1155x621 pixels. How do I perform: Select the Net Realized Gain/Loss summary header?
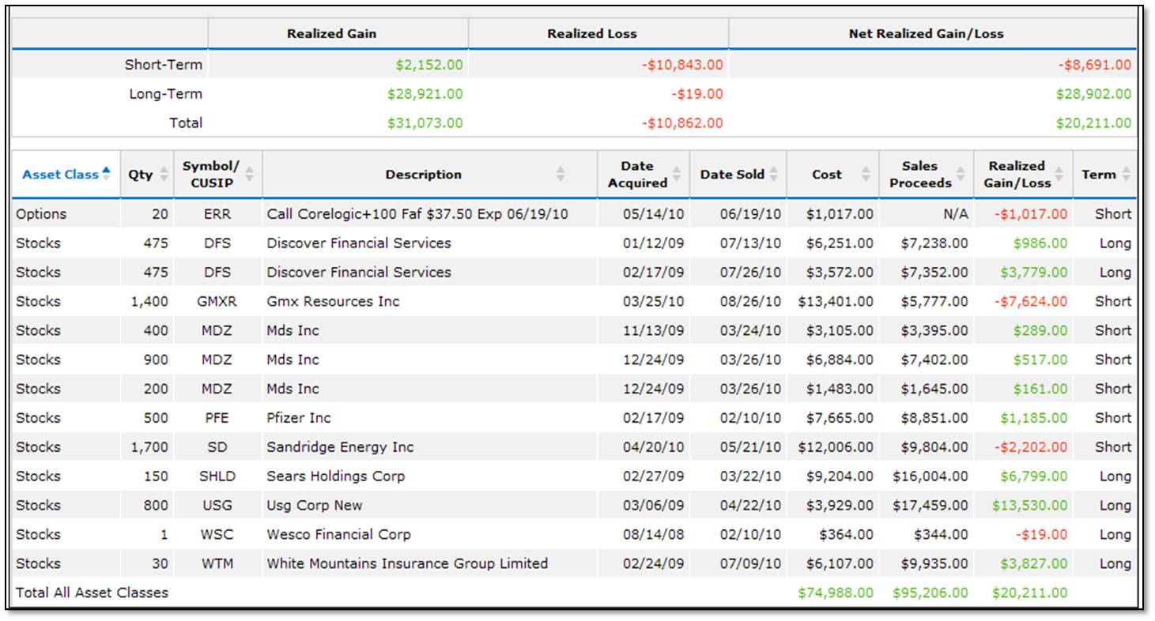pos(926,34)
